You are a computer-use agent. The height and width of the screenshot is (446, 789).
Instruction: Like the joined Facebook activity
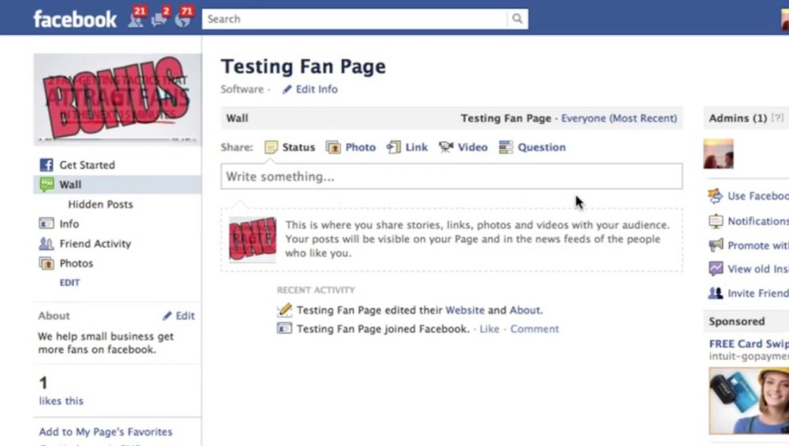point(489,329)
